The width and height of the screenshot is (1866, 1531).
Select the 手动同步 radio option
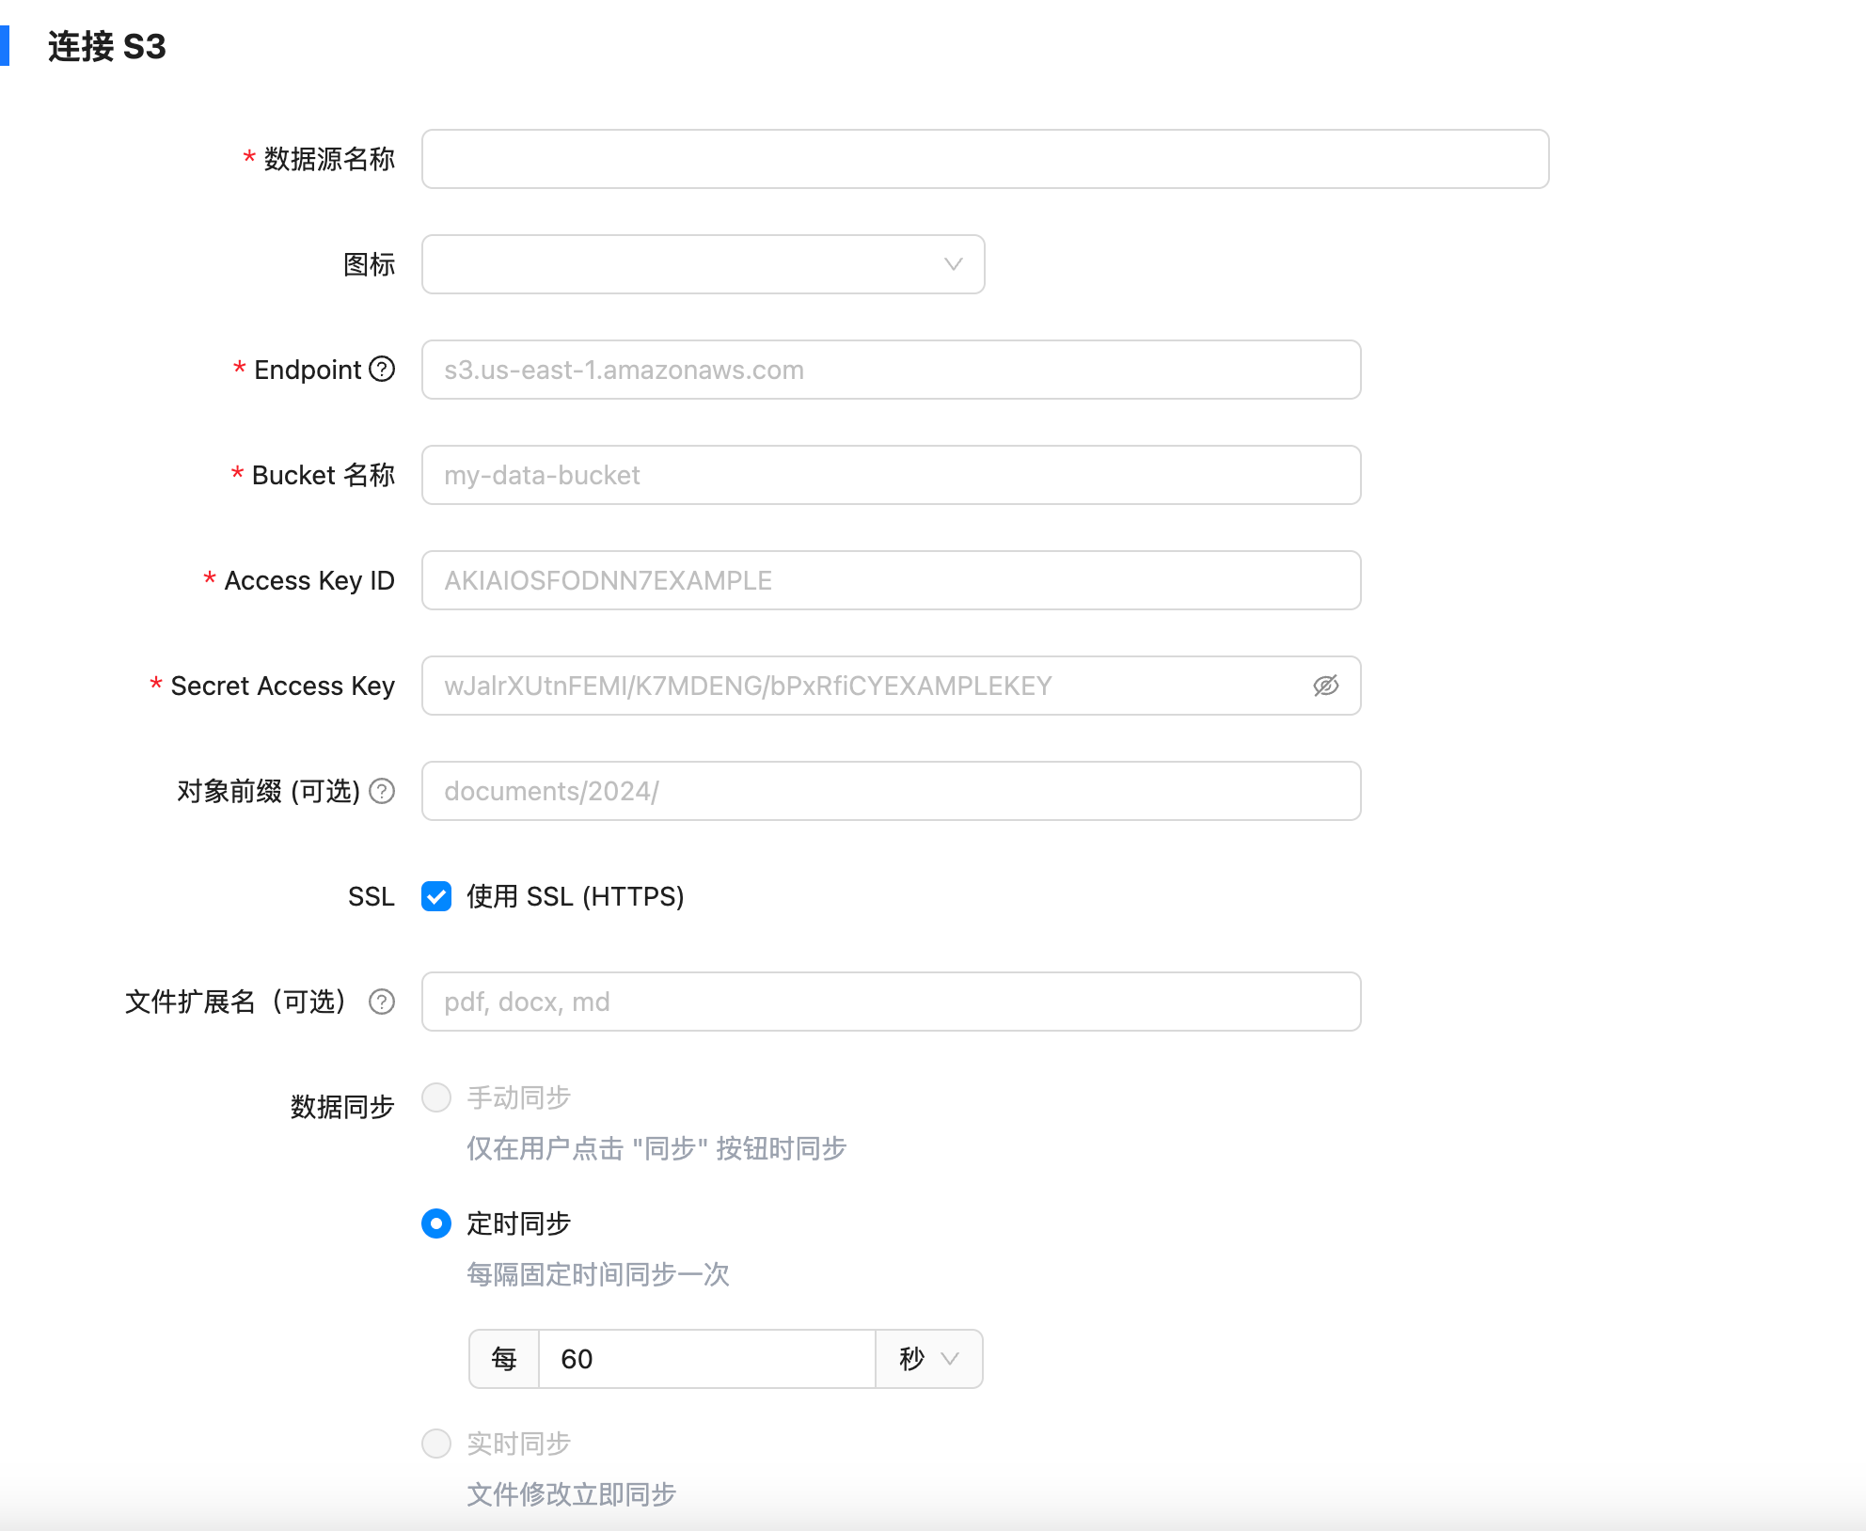click(436, 1097)
